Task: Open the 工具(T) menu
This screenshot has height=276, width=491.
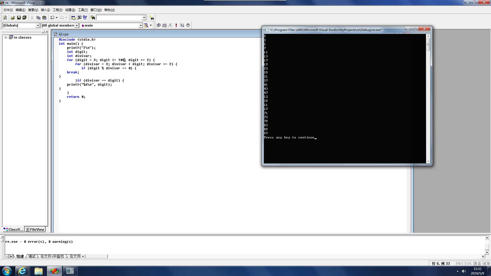Action: (83, 10)
